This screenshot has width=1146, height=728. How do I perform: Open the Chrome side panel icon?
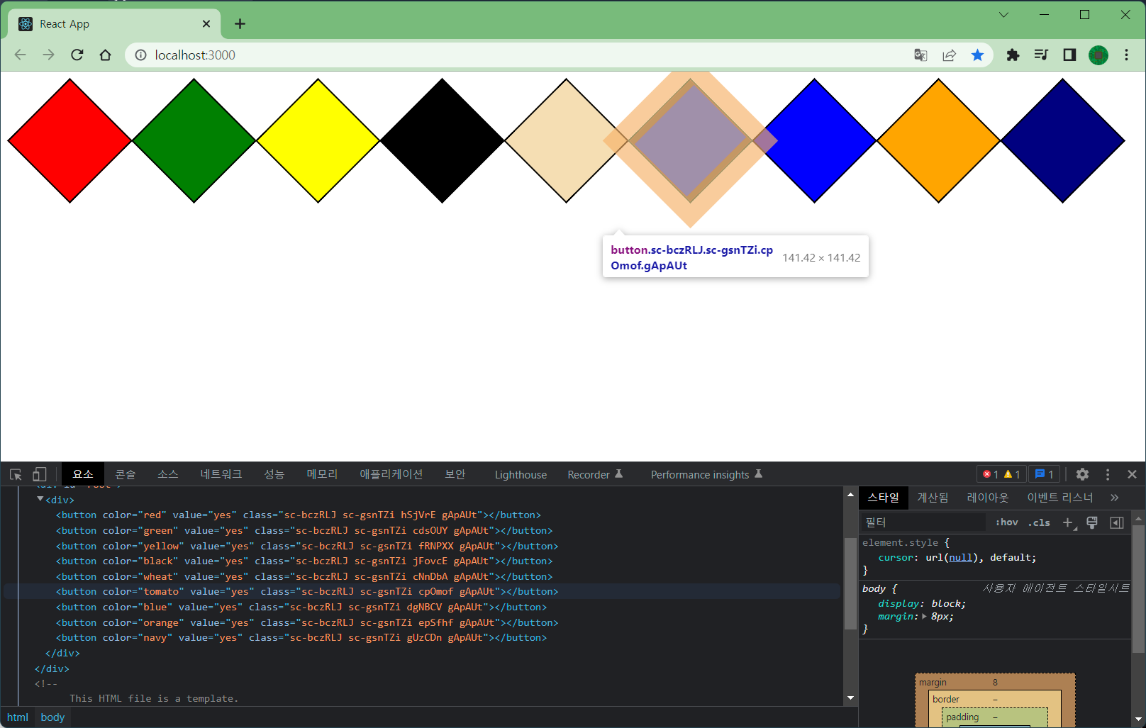coord(1069,55)
